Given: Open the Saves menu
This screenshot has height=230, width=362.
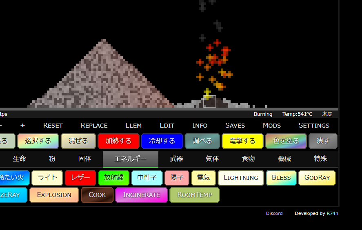Looking at the screenshot, I should click(x=235, y=125).
